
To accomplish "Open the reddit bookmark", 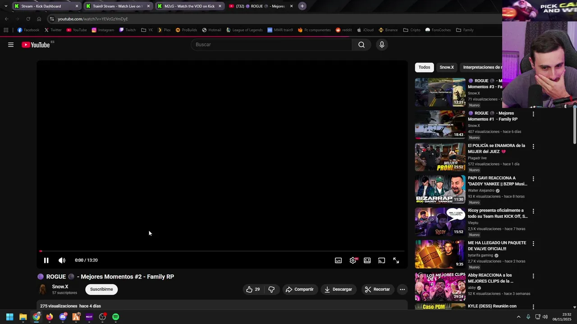I will click(343, 30).
